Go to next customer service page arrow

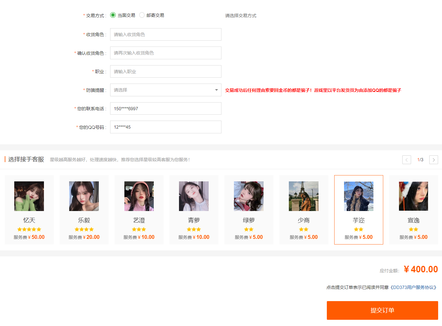434,160
